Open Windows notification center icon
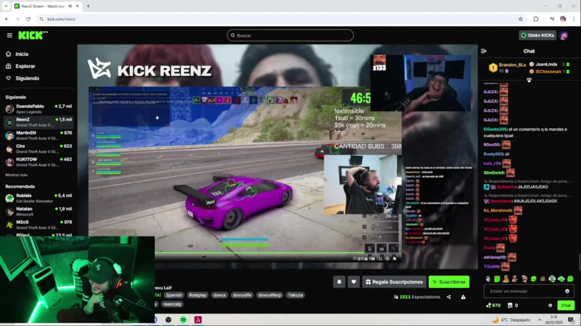This screenshot has width=581, height=326. tap(571, 320)
